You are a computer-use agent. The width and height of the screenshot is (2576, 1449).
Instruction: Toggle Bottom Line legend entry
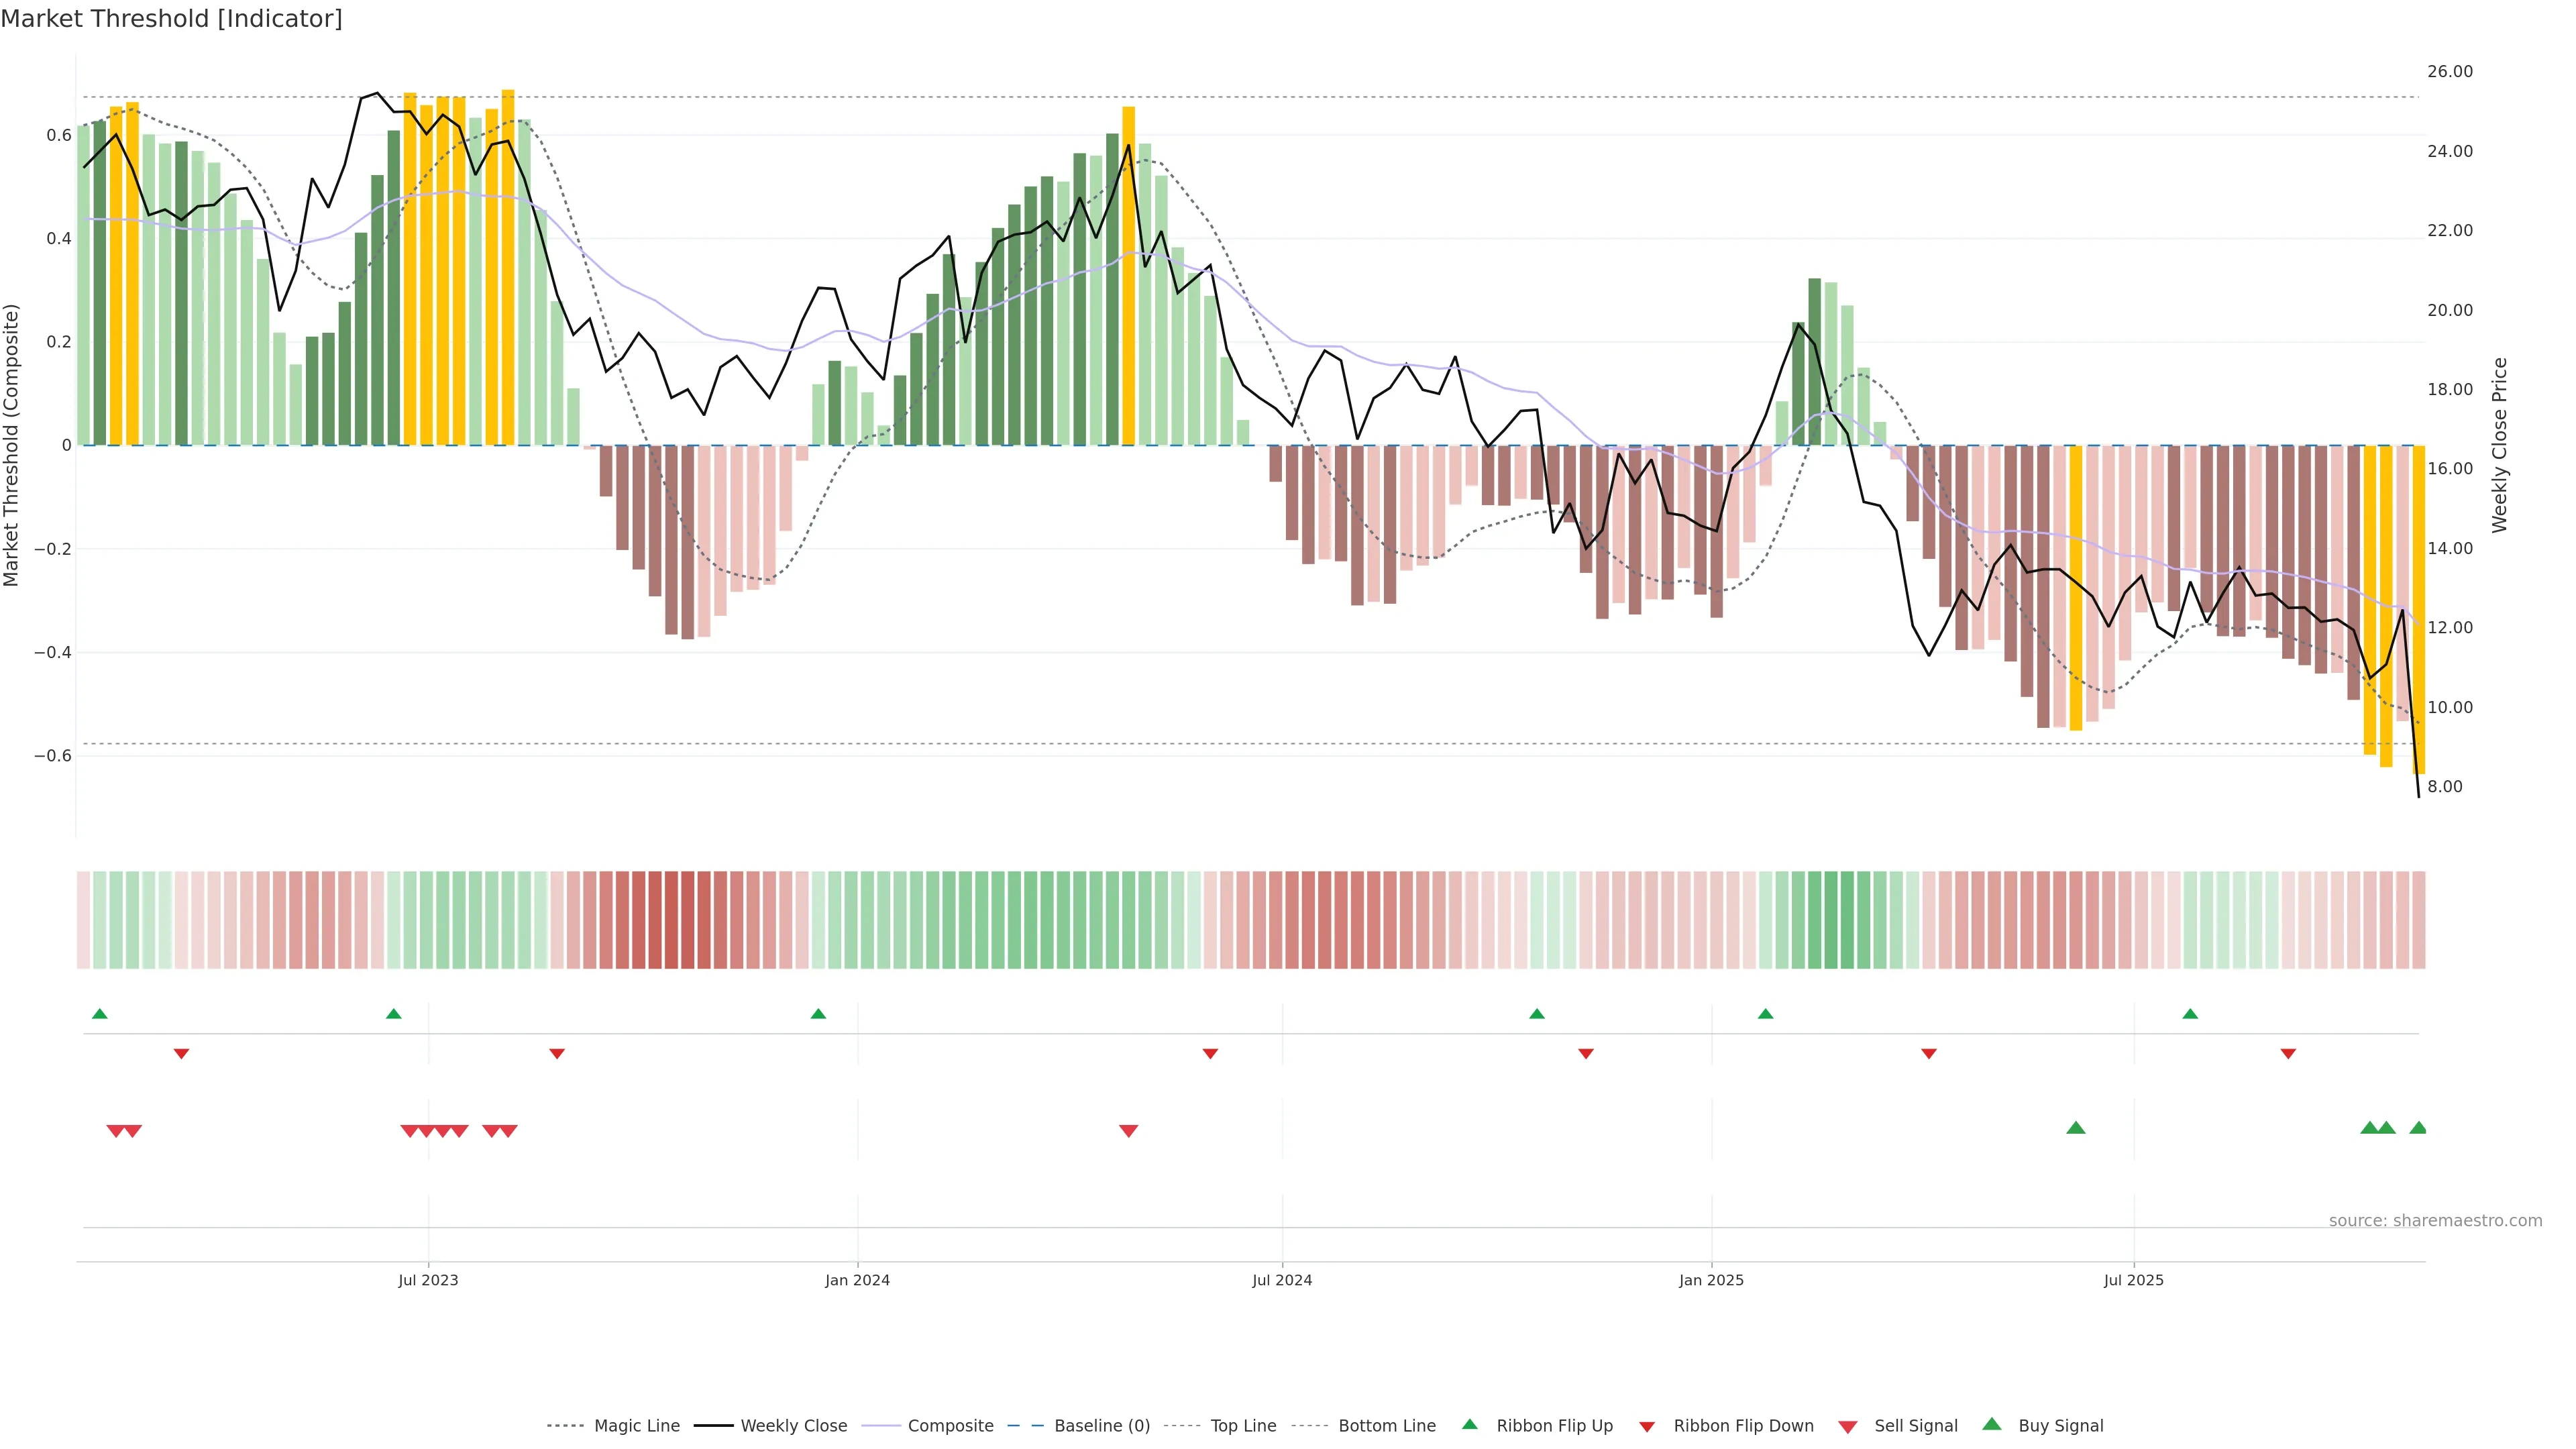tap(1386, 1425)
